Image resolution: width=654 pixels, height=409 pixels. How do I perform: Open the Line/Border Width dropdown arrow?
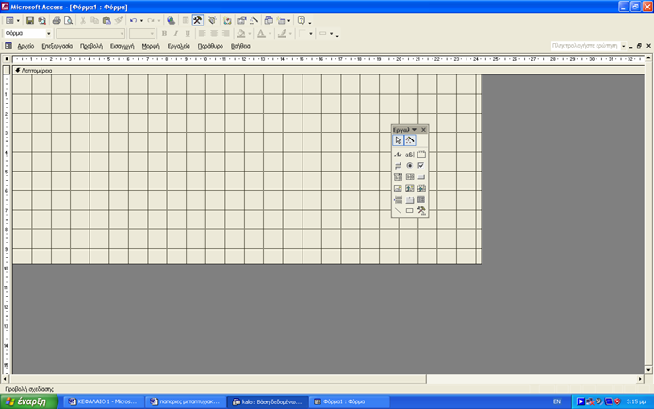310,34
